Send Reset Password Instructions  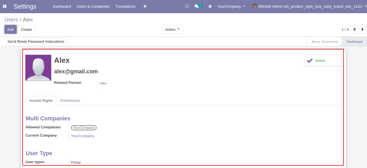pos(36,41)
